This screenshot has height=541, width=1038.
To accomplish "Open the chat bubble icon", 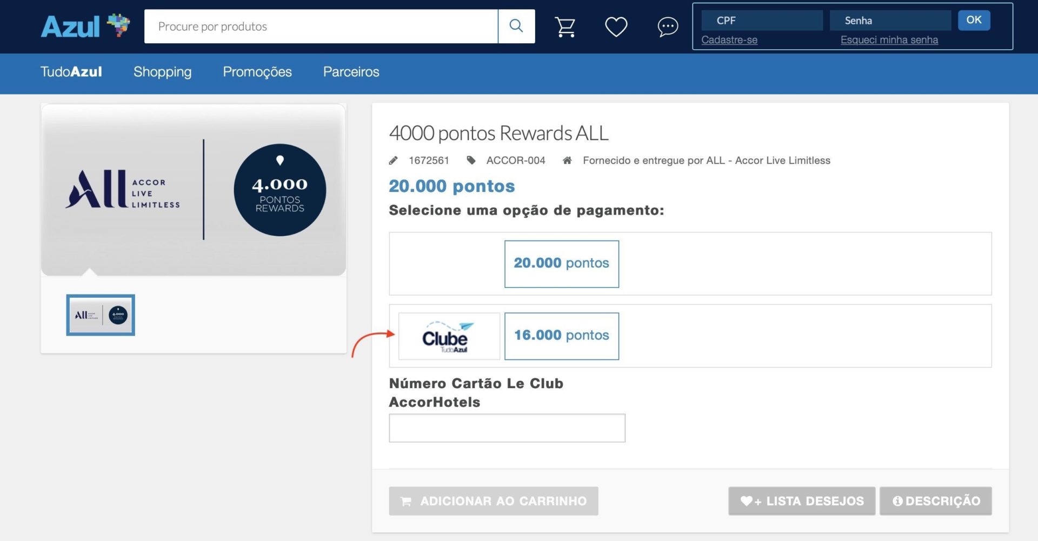I will (x=668, y=26).
